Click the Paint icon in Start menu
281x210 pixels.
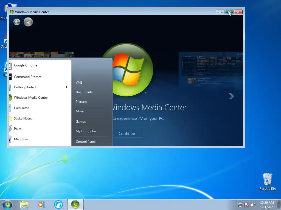(11, 129)
